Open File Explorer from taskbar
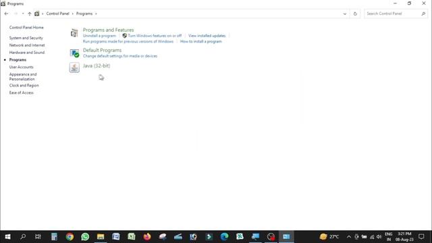Screen dimensions: 432x243 click(101, 237)
